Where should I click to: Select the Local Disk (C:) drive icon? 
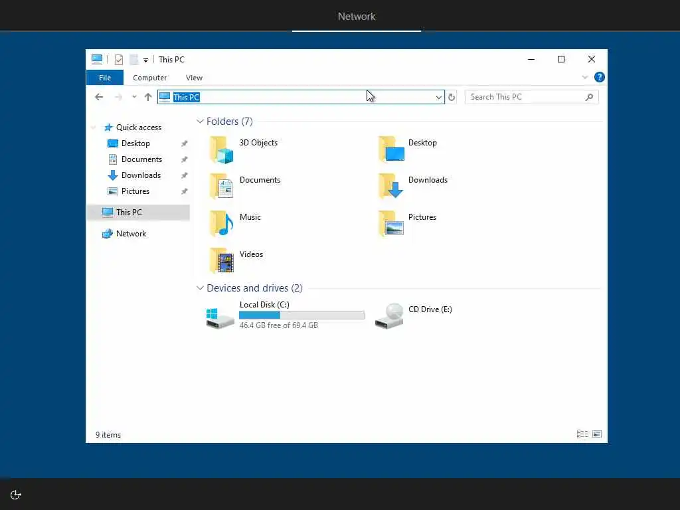(220, 318)
